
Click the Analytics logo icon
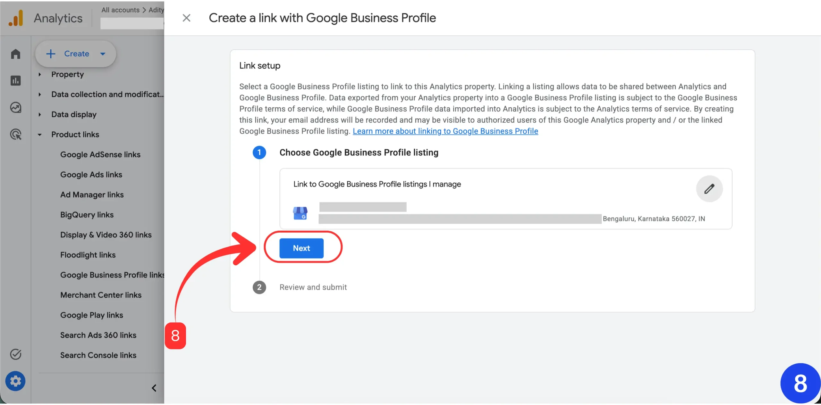click(x=16, y=18)
